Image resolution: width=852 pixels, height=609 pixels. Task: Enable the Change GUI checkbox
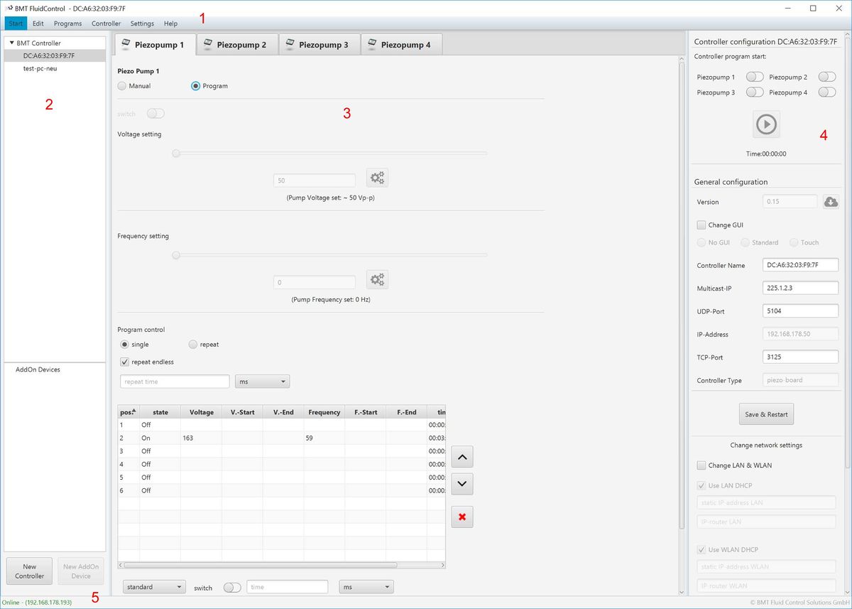pyautogui.click(x=701, y=225)
